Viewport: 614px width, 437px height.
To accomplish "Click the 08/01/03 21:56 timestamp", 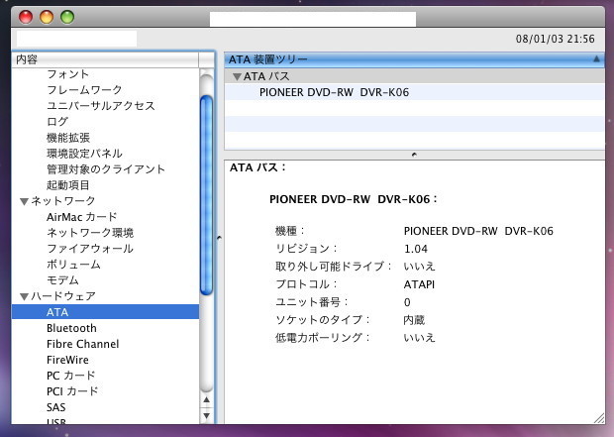I will coord(555,39).
